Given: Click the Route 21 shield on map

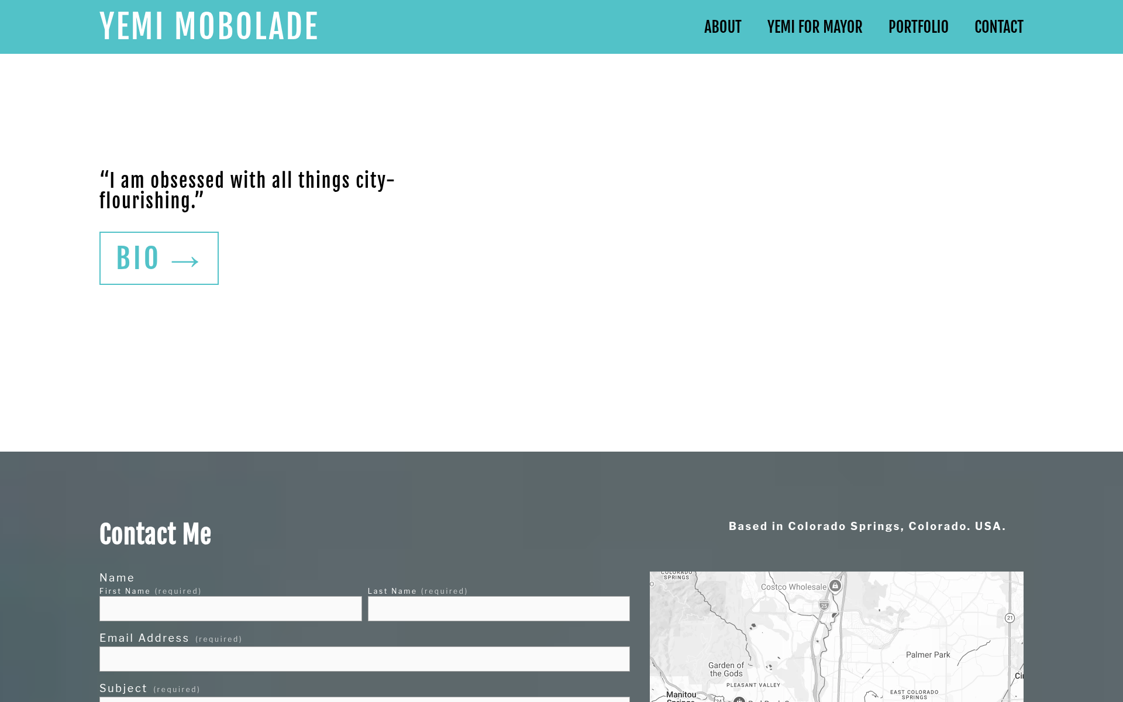Looking at the screenshot, I should pos(1010,618).
